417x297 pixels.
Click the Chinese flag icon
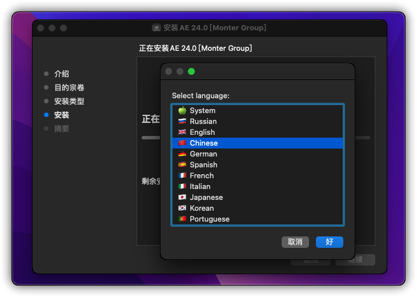pos(182,143)
